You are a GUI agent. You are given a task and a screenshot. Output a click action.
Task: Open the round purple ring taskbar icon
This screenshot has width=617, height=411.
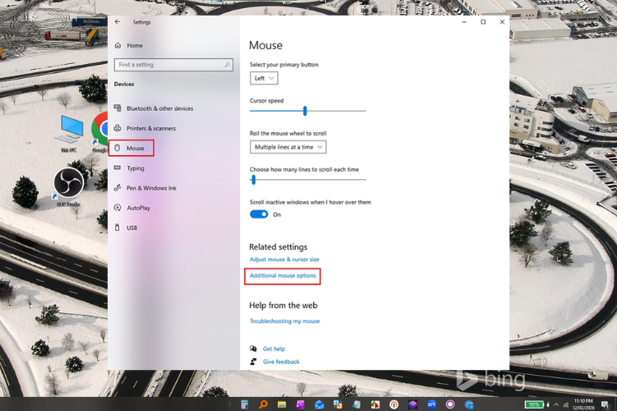pos(450,404)
